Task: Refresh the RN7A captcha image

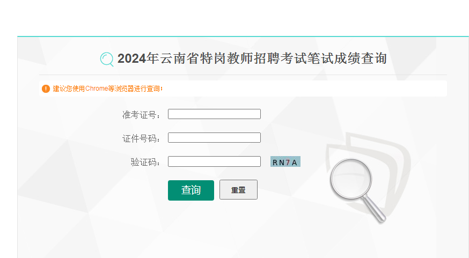Action: (x=285, y=162)
